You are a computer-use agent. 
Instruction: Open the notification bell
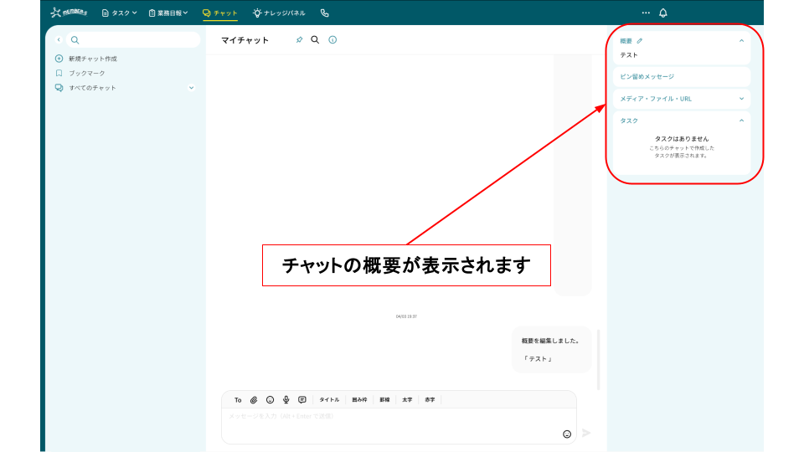tap(663, 13)
